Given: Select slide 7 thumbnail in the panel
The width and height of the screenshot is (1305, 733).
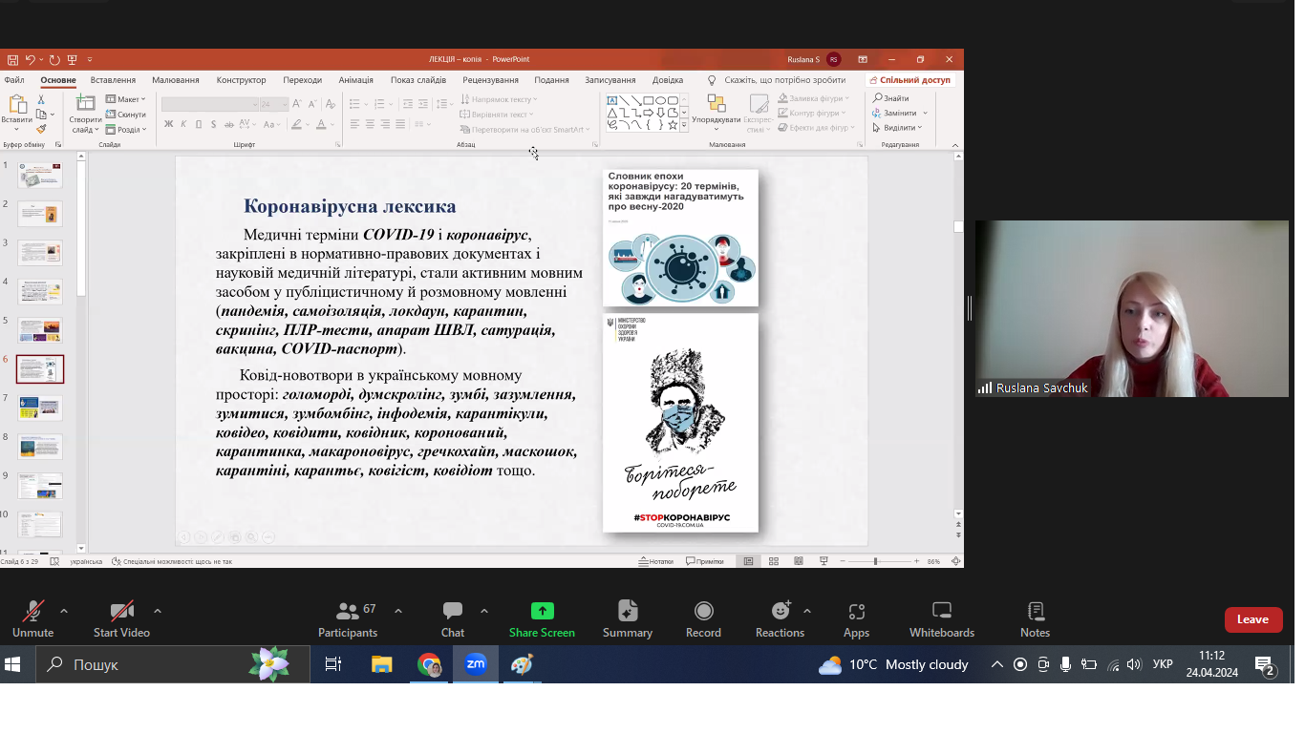Looking at the screenshot, I should 40,408.
